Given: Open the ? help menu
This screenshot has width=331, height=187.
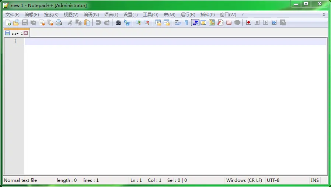Looking at the screenshot, I should tap(243, 15).
